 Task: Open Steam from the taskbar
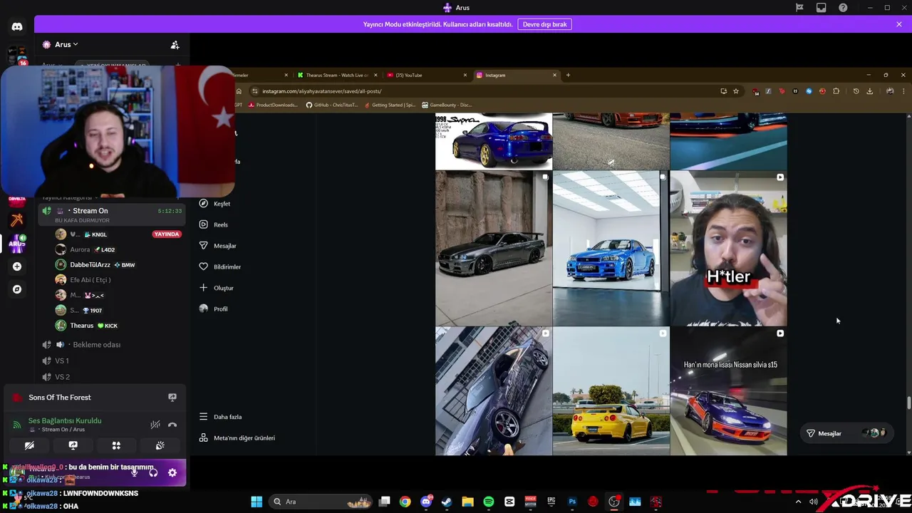coord(447,502)
